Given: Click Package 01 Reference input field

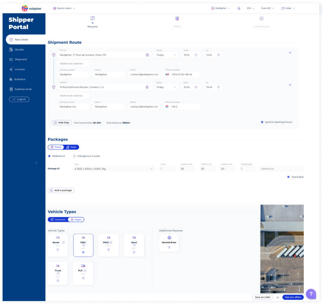Looking at the screenshot, I should click(x=281, y=169).
